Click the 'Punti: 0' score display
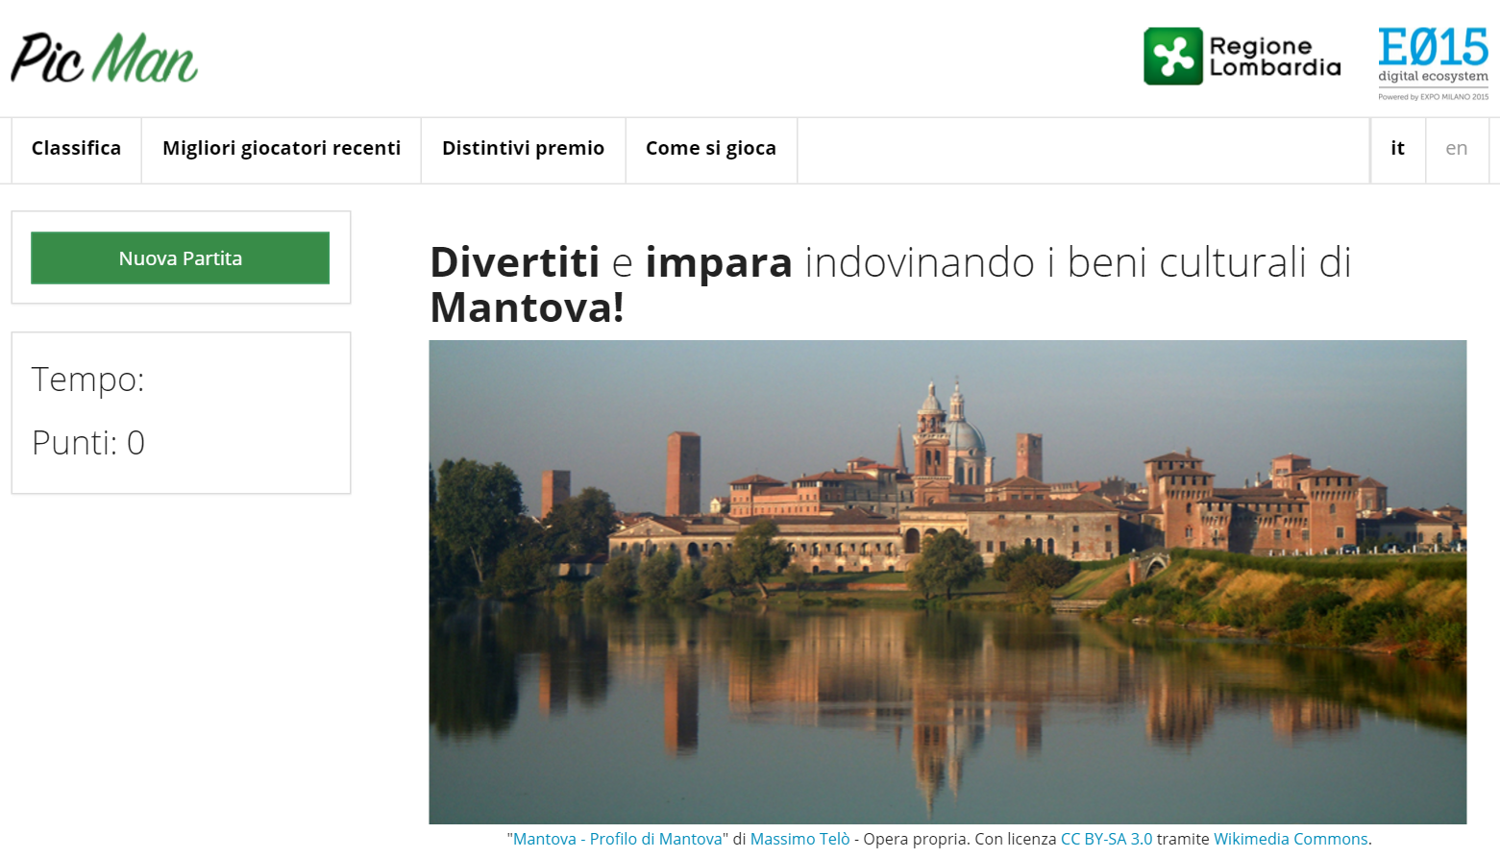1500x858 pixels. (87, 443)
